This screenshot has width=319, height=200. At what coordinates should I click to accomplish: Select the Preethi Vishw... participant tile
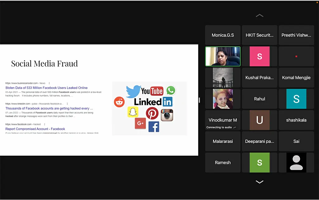click(x=296, y=35)
